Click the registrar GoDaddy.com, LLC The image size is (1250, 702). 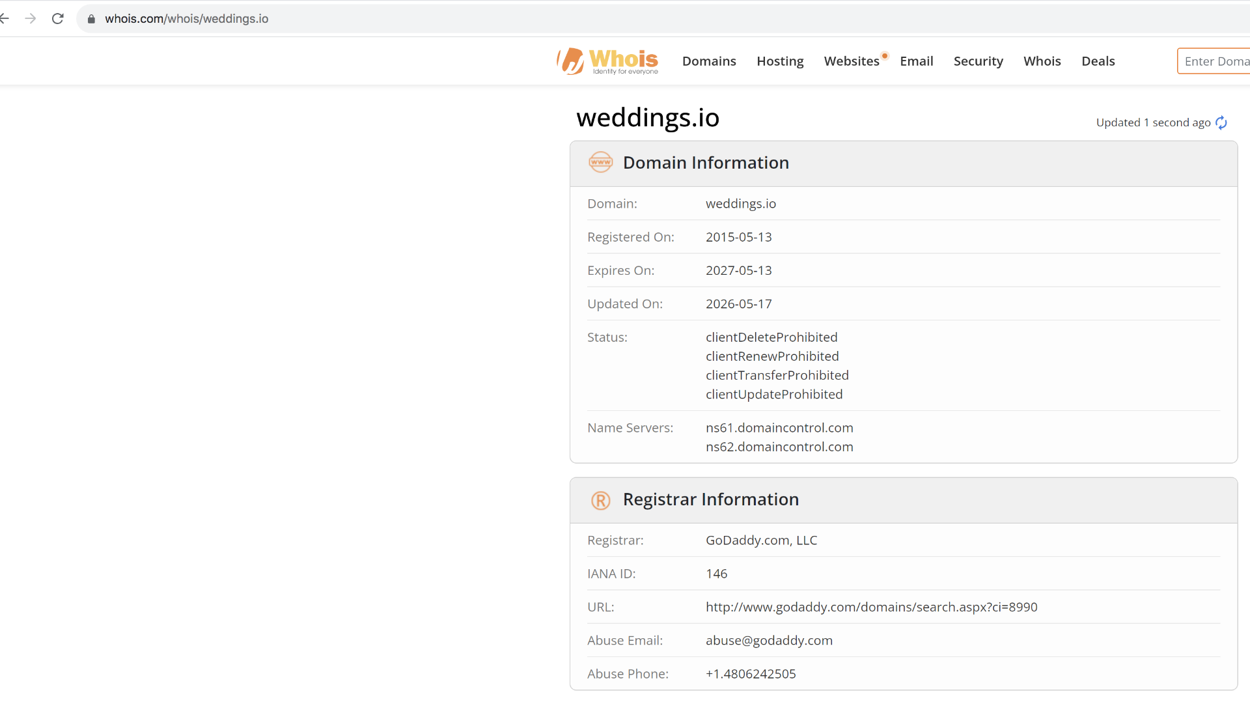(761, 541)
